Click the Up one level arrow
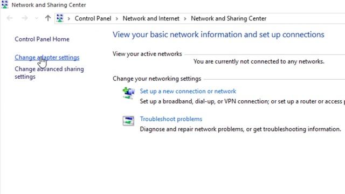The width and height of the screenshot is (345, 194). [48, 18]
